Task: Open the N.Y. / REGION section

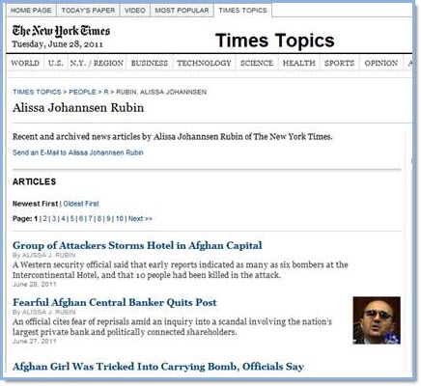Action: pos(97,63)
